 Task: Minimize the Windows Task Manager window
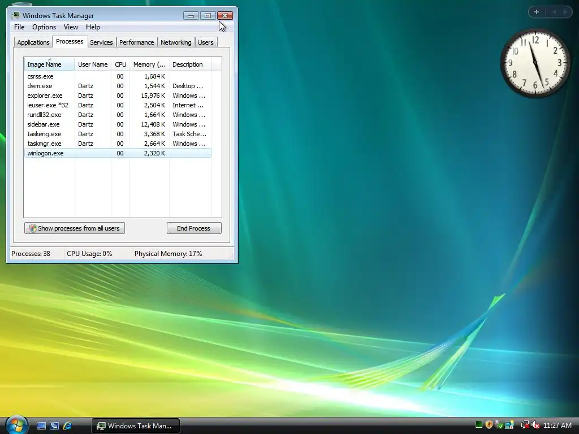191,15
